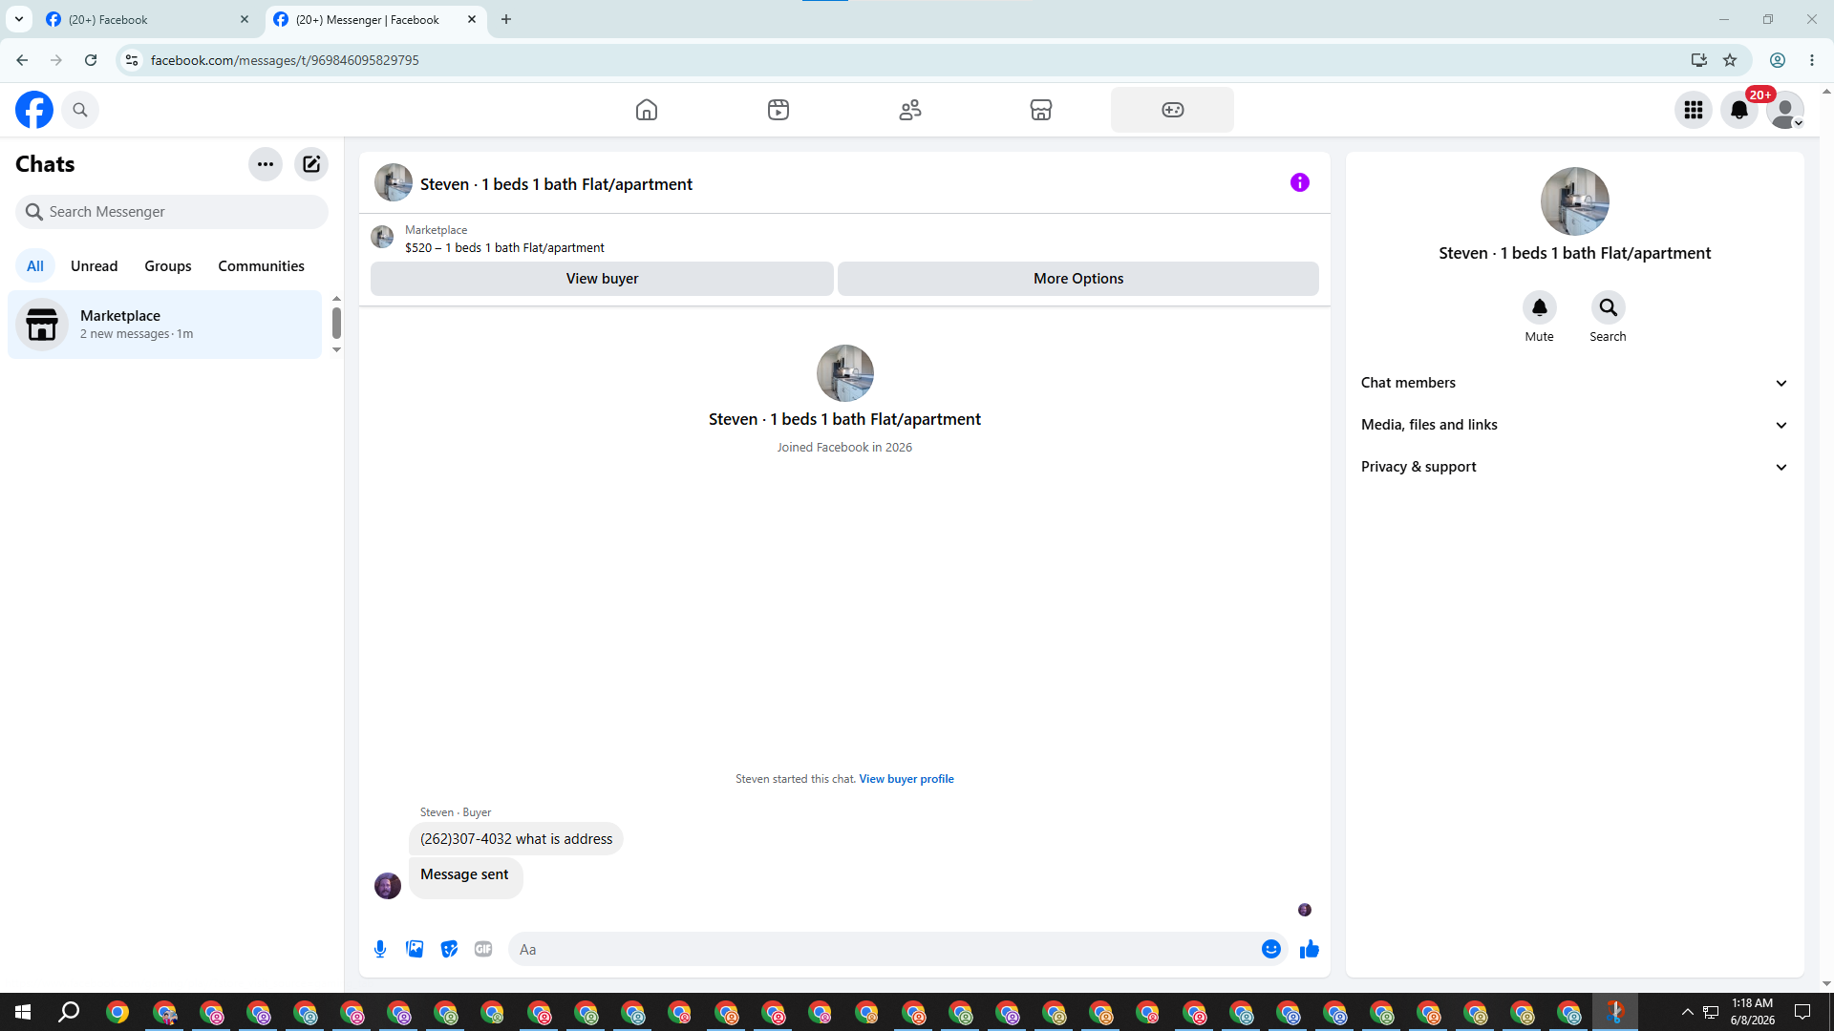Choose a GIF icon
This screenshot has width=1834, height=1031.
point(483,949)
